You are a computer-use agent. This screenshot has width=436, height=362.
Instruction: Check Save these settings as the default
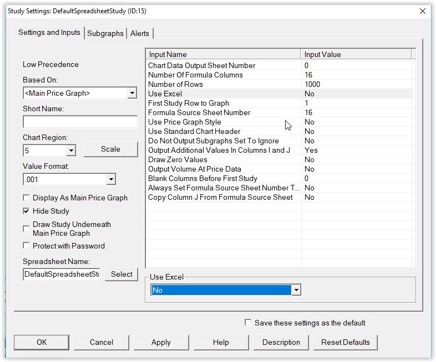pos(248,322)
